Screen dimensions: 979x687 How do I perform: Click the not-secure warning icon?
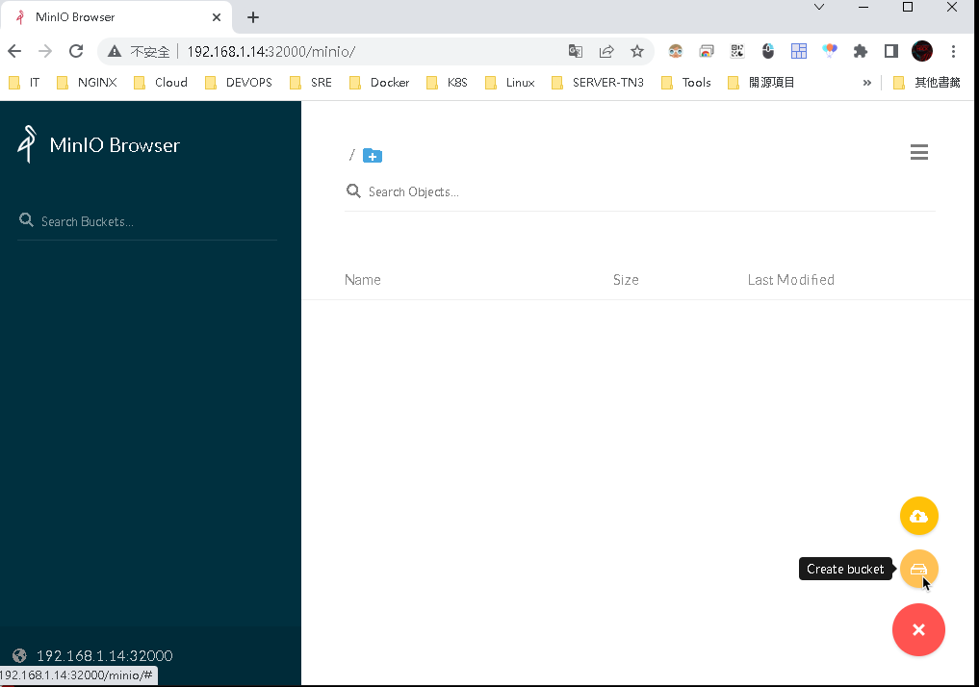tap(115, 51)
